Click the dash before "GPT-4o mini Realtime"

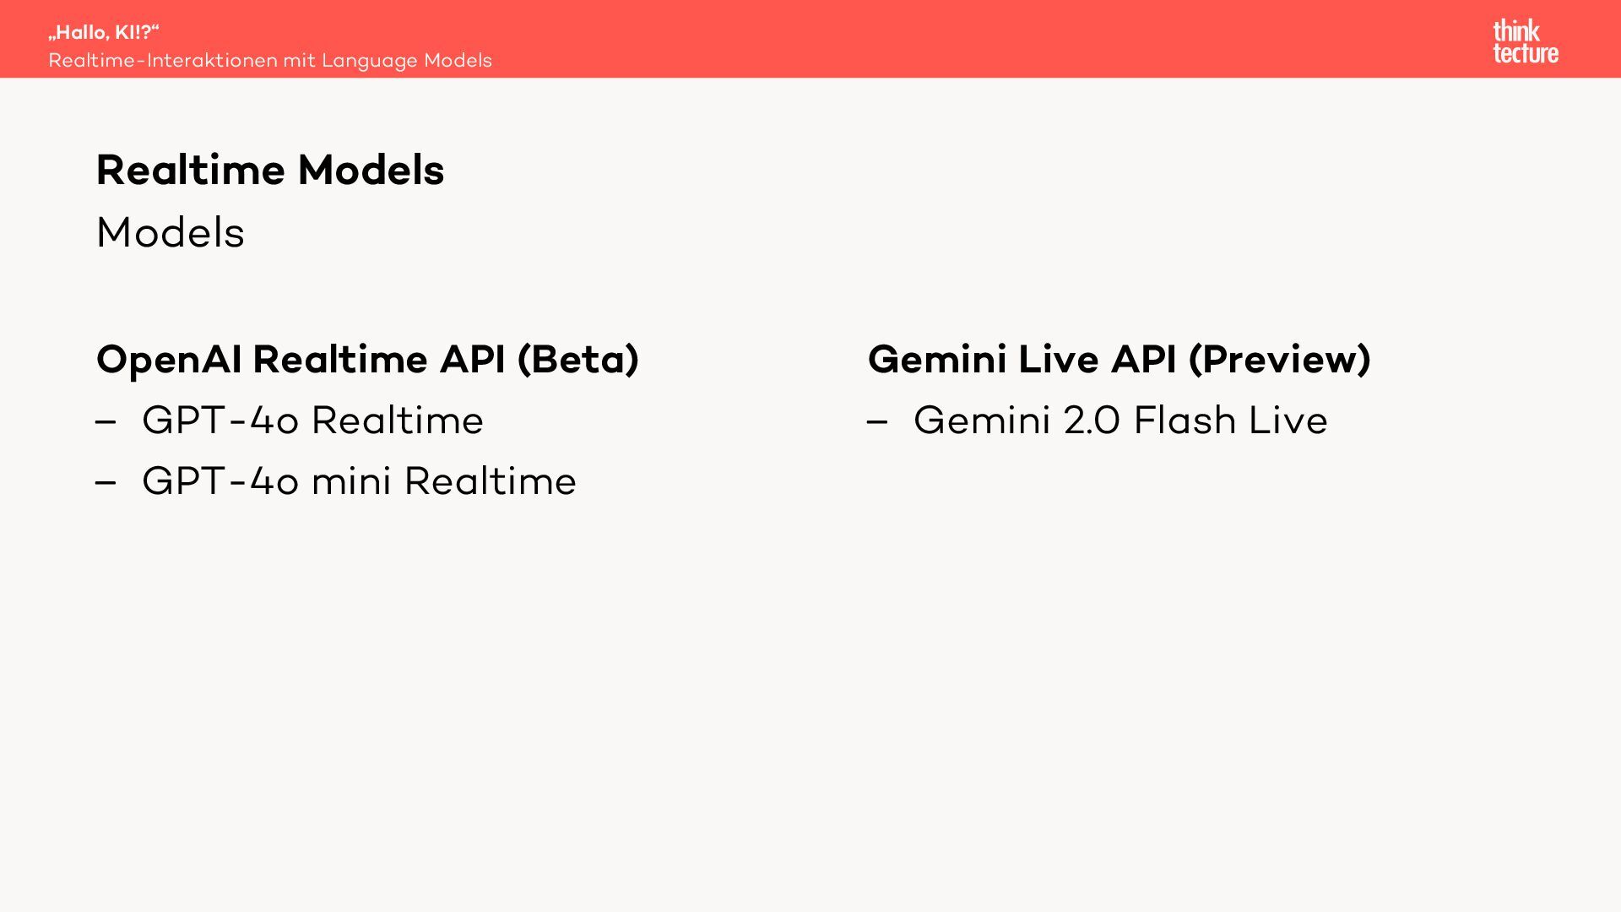coord(106,482)
